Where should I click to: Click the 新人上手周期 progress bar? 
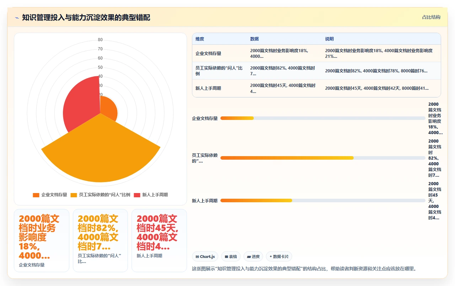coord(323,200)
